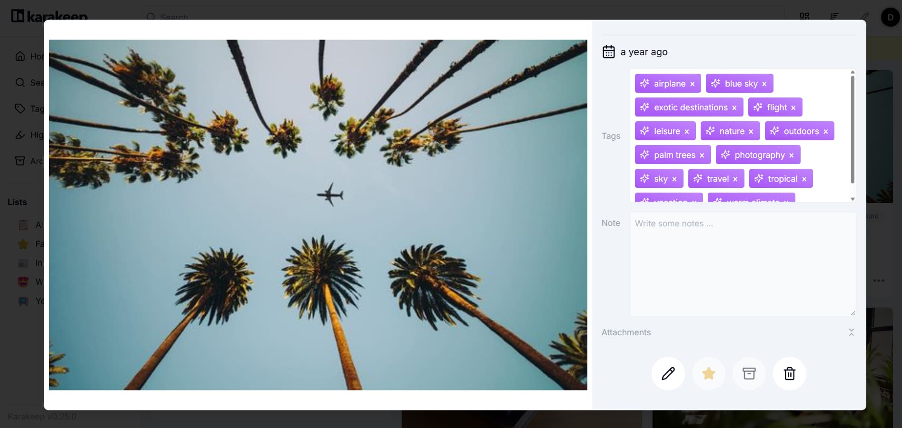
Task: Remove the leisure tag
Action: point(686,131)
